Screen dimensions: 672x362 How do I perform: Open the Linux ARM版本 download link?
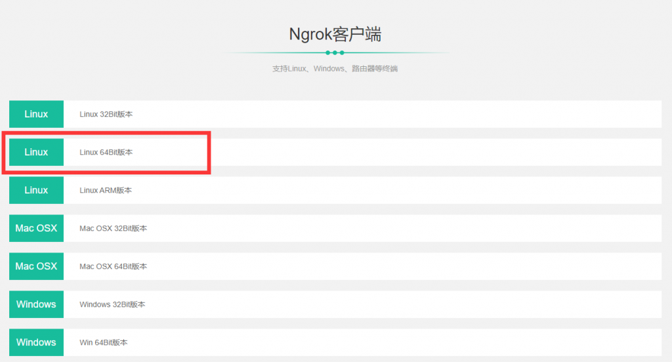[x=106, y=190]
